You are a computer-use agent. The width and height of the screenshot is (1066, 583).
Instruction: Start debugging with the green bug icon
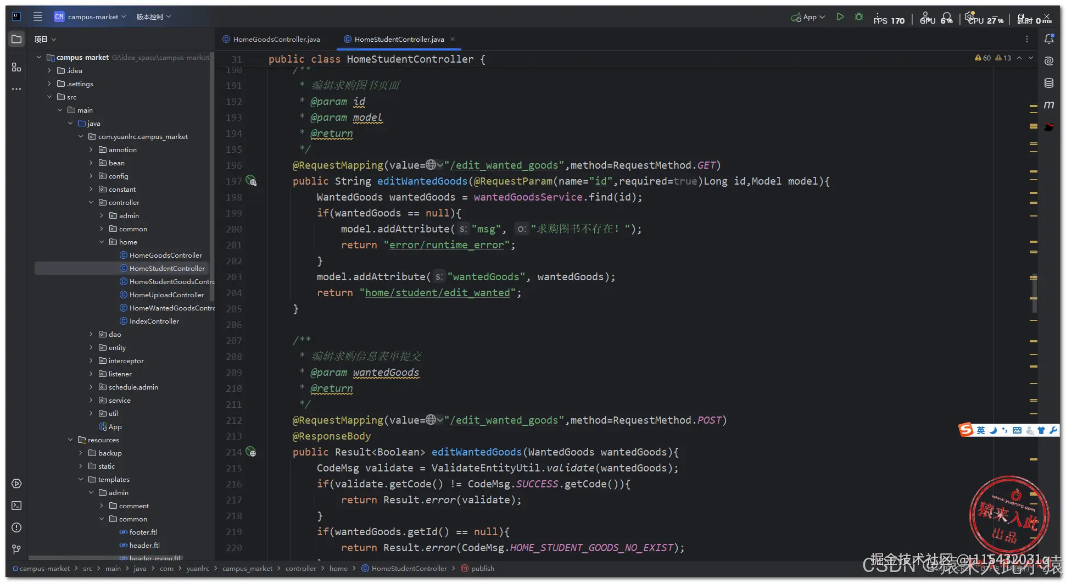859,17
